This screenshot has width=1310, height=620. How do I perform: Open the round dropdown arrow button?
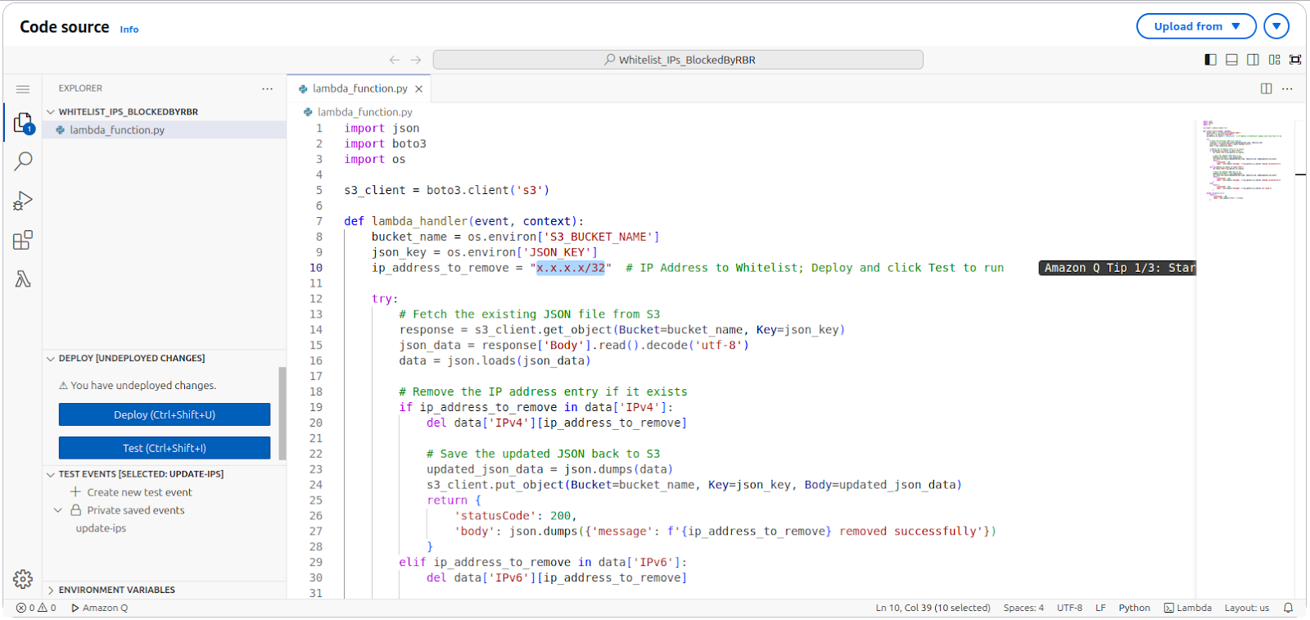click(x=1276, y=26)
